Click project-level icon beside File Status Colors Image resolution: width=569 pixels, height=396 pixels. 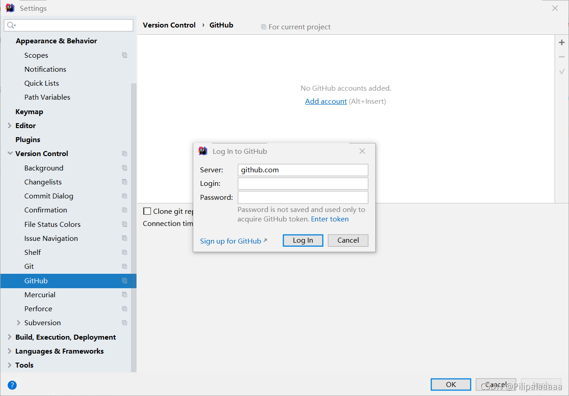pyautogui.click(x=125, y=224)
